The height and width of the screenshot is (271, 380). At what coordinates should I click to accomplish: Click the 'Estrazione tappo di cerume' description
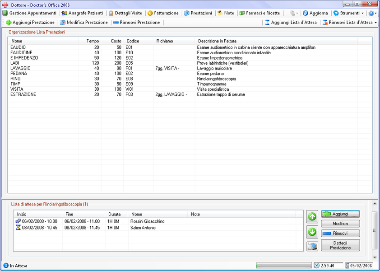[x=221, y=94]
